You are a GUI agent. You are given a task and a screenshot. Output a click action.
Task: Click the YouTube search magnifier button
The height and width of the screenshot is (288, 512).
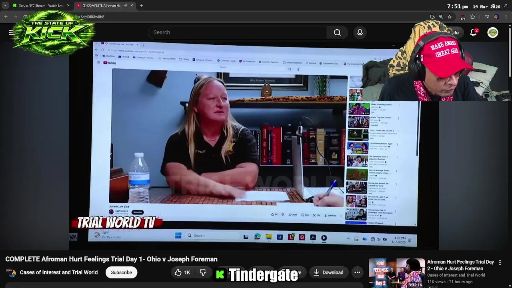tap(337, 32)
